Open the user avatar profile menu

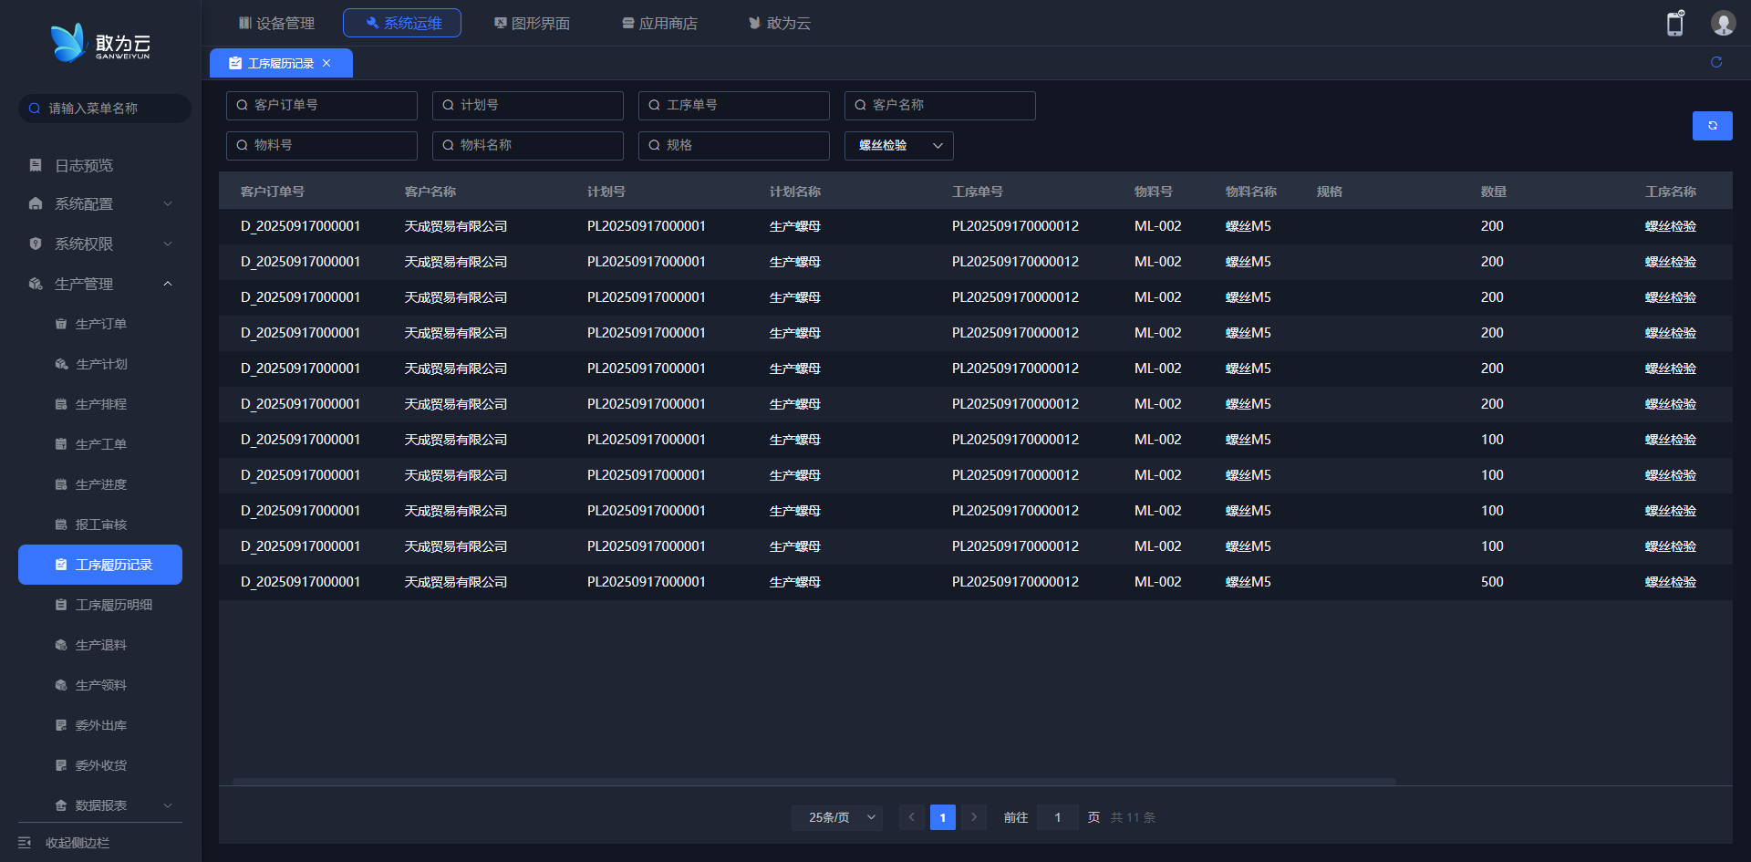[x=1722, y=24]
